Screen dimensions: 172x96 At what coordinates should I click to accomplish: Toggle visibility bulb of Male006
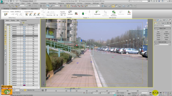tap(9, 29)
